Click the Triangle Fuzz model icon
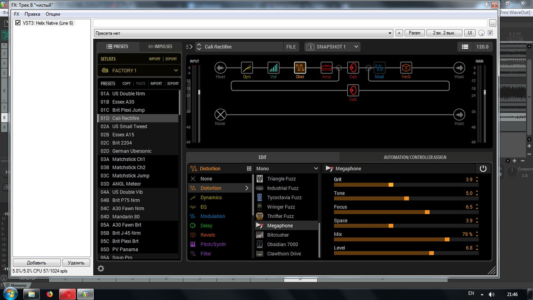 click(260, 179)
